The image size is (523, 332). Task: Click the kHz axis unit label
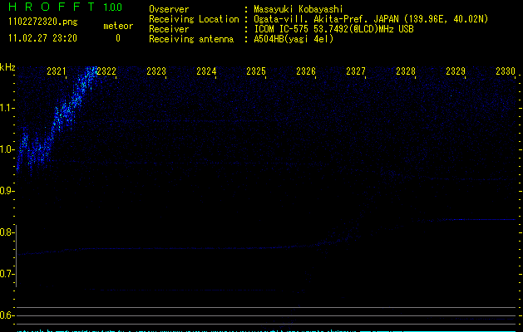7,67
